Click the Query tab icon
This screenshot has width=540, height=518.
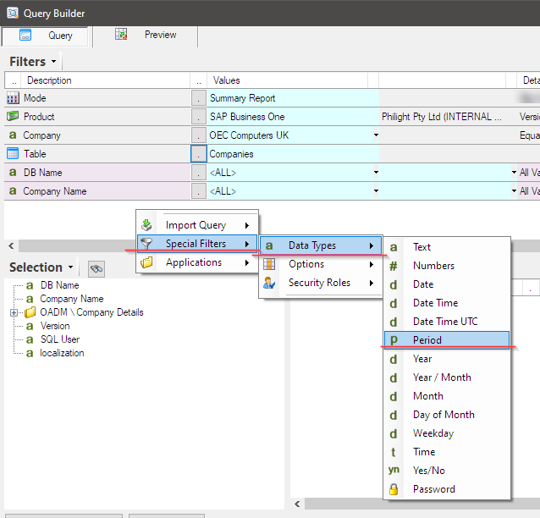25,36
